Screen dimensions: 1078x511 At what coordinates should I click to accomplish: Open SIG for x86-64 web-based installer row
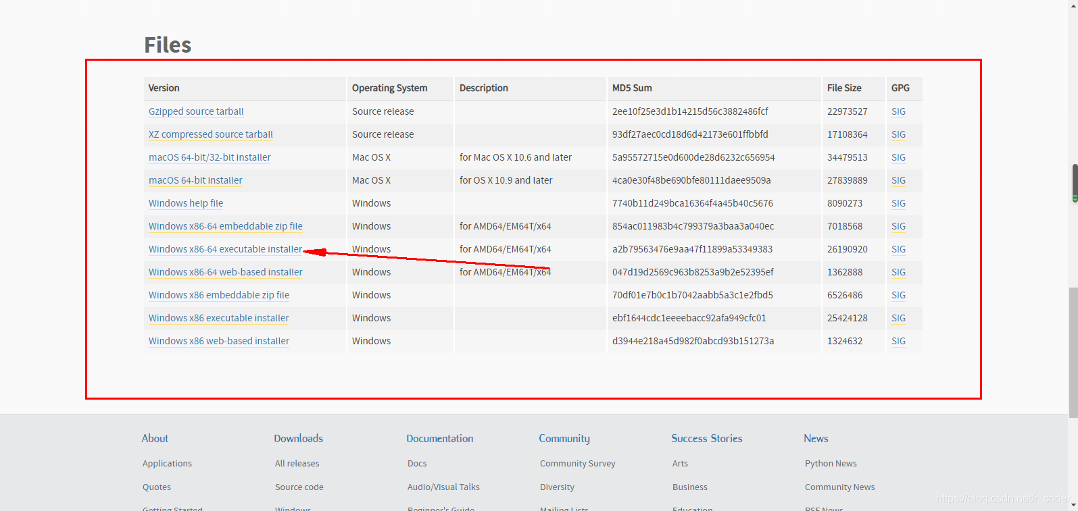[898, 272]
